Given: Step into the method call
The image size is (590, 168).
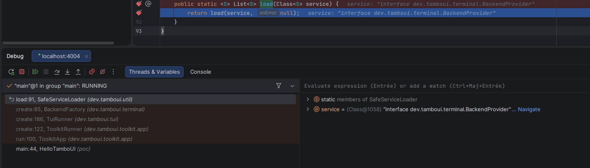Looking at the screenshot, I should tap(68, 72).
